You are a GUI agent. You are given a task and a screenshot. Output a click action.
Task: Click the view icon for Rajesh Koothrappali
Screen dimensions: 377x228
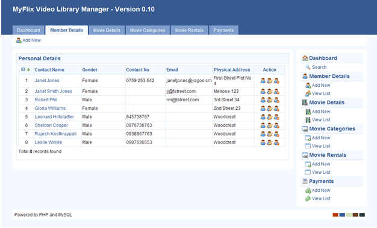263,134
